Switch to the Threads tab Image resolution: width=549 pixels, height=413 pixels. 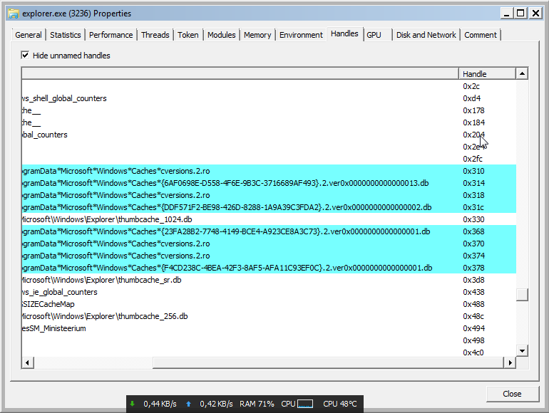(x=155, y=35)
